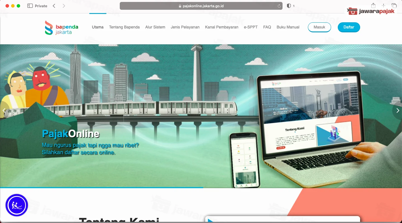
Task: Go forward in Safari history
Action: point(64,6)
